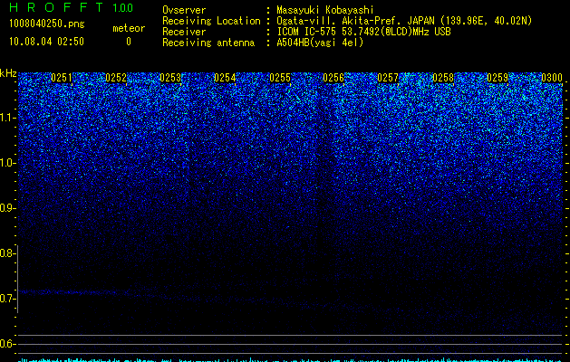Click the 0.9 kHz axis label
This screenshot has height=362, width=570.
[x=7, y=208]
